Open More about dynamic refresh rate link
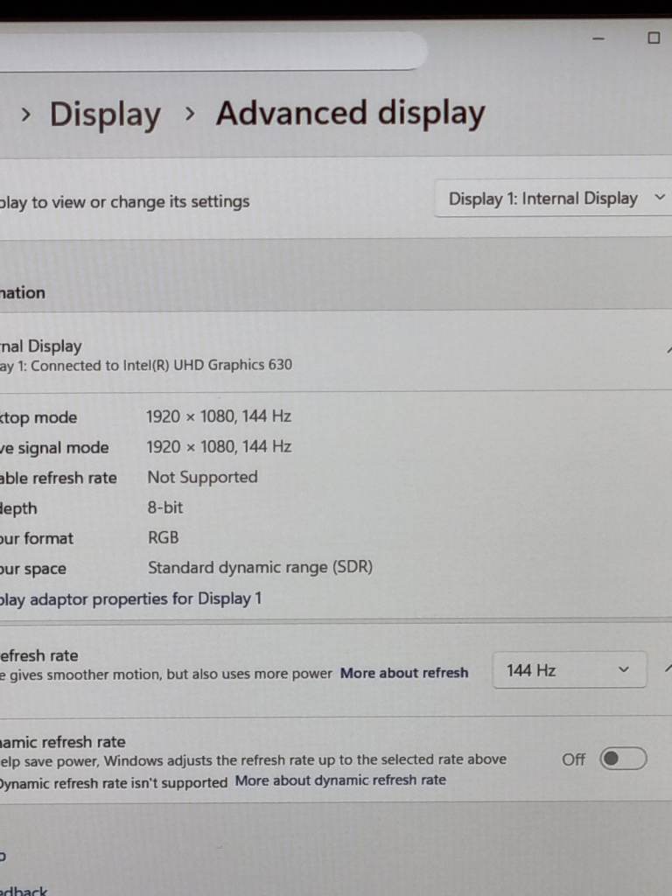 click(x=340, y=780)
